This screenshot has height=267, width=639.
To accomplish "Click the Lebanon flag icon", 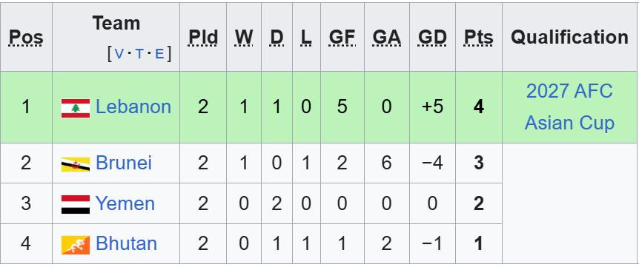I will tap(76, 108).
